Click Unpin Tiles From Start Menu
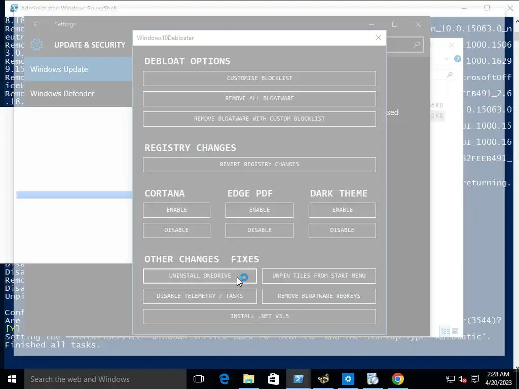The image size is (519, 389). click(319, 276)
